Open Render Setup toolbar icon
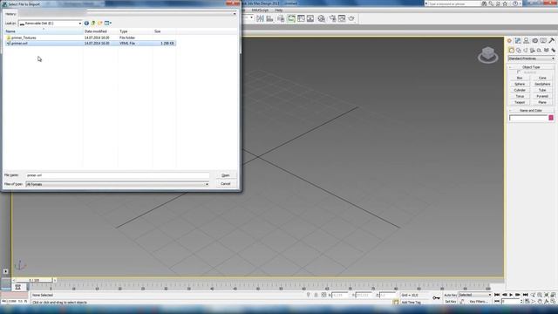 point(332,18)
